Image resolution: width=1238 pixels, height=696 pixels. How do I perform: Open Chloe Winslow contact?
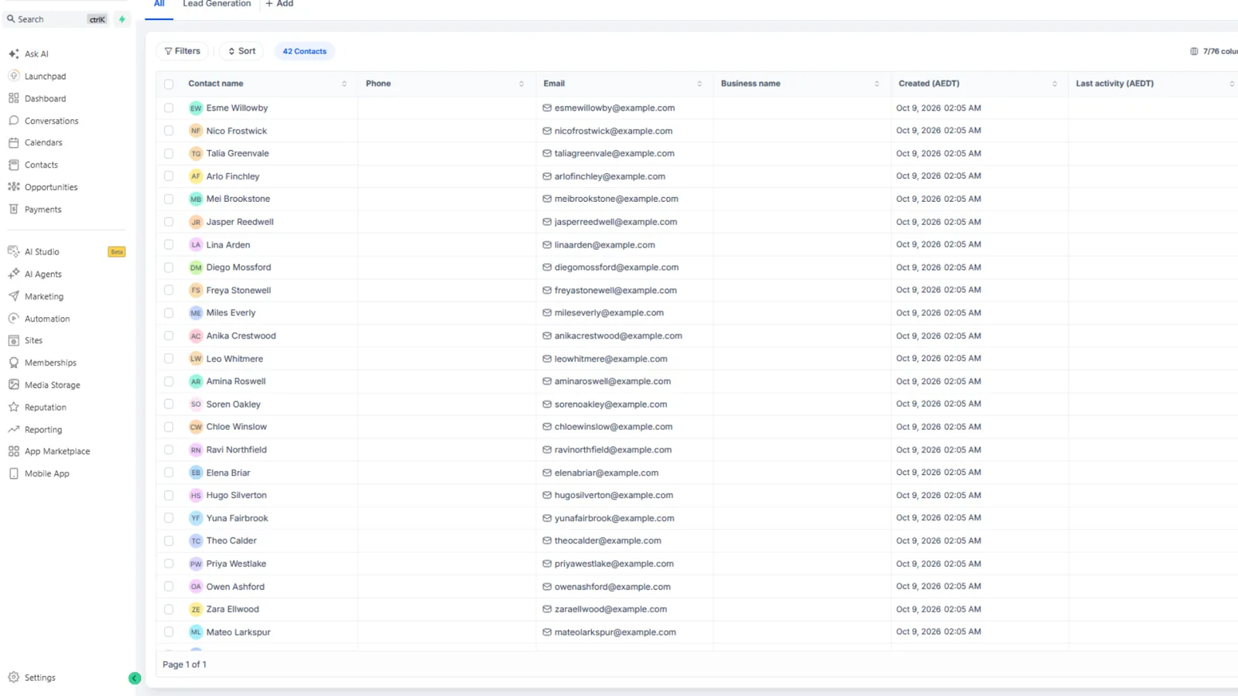(x=237, y=427)
